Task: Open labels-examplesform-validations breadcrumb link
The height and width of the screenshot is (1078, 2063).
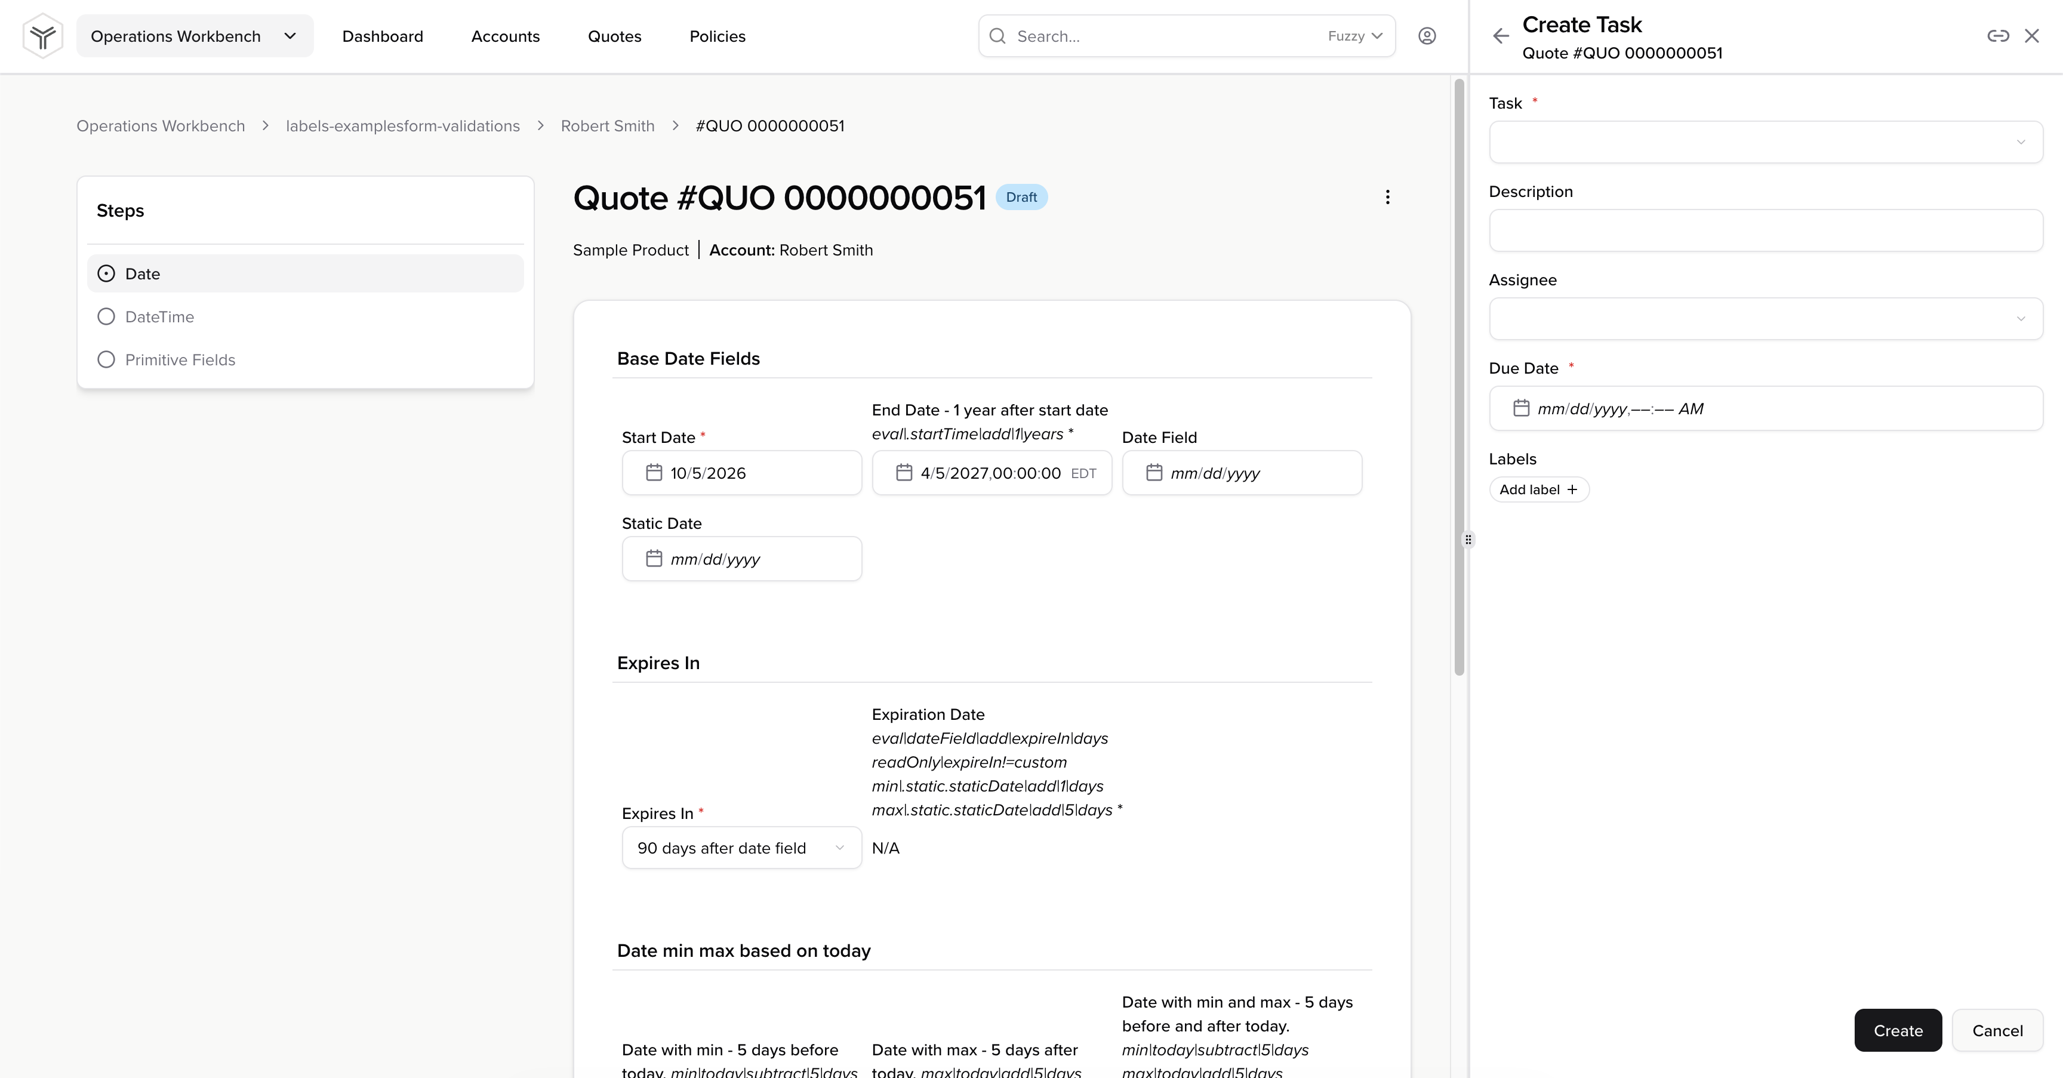Action: coord(403,126)
